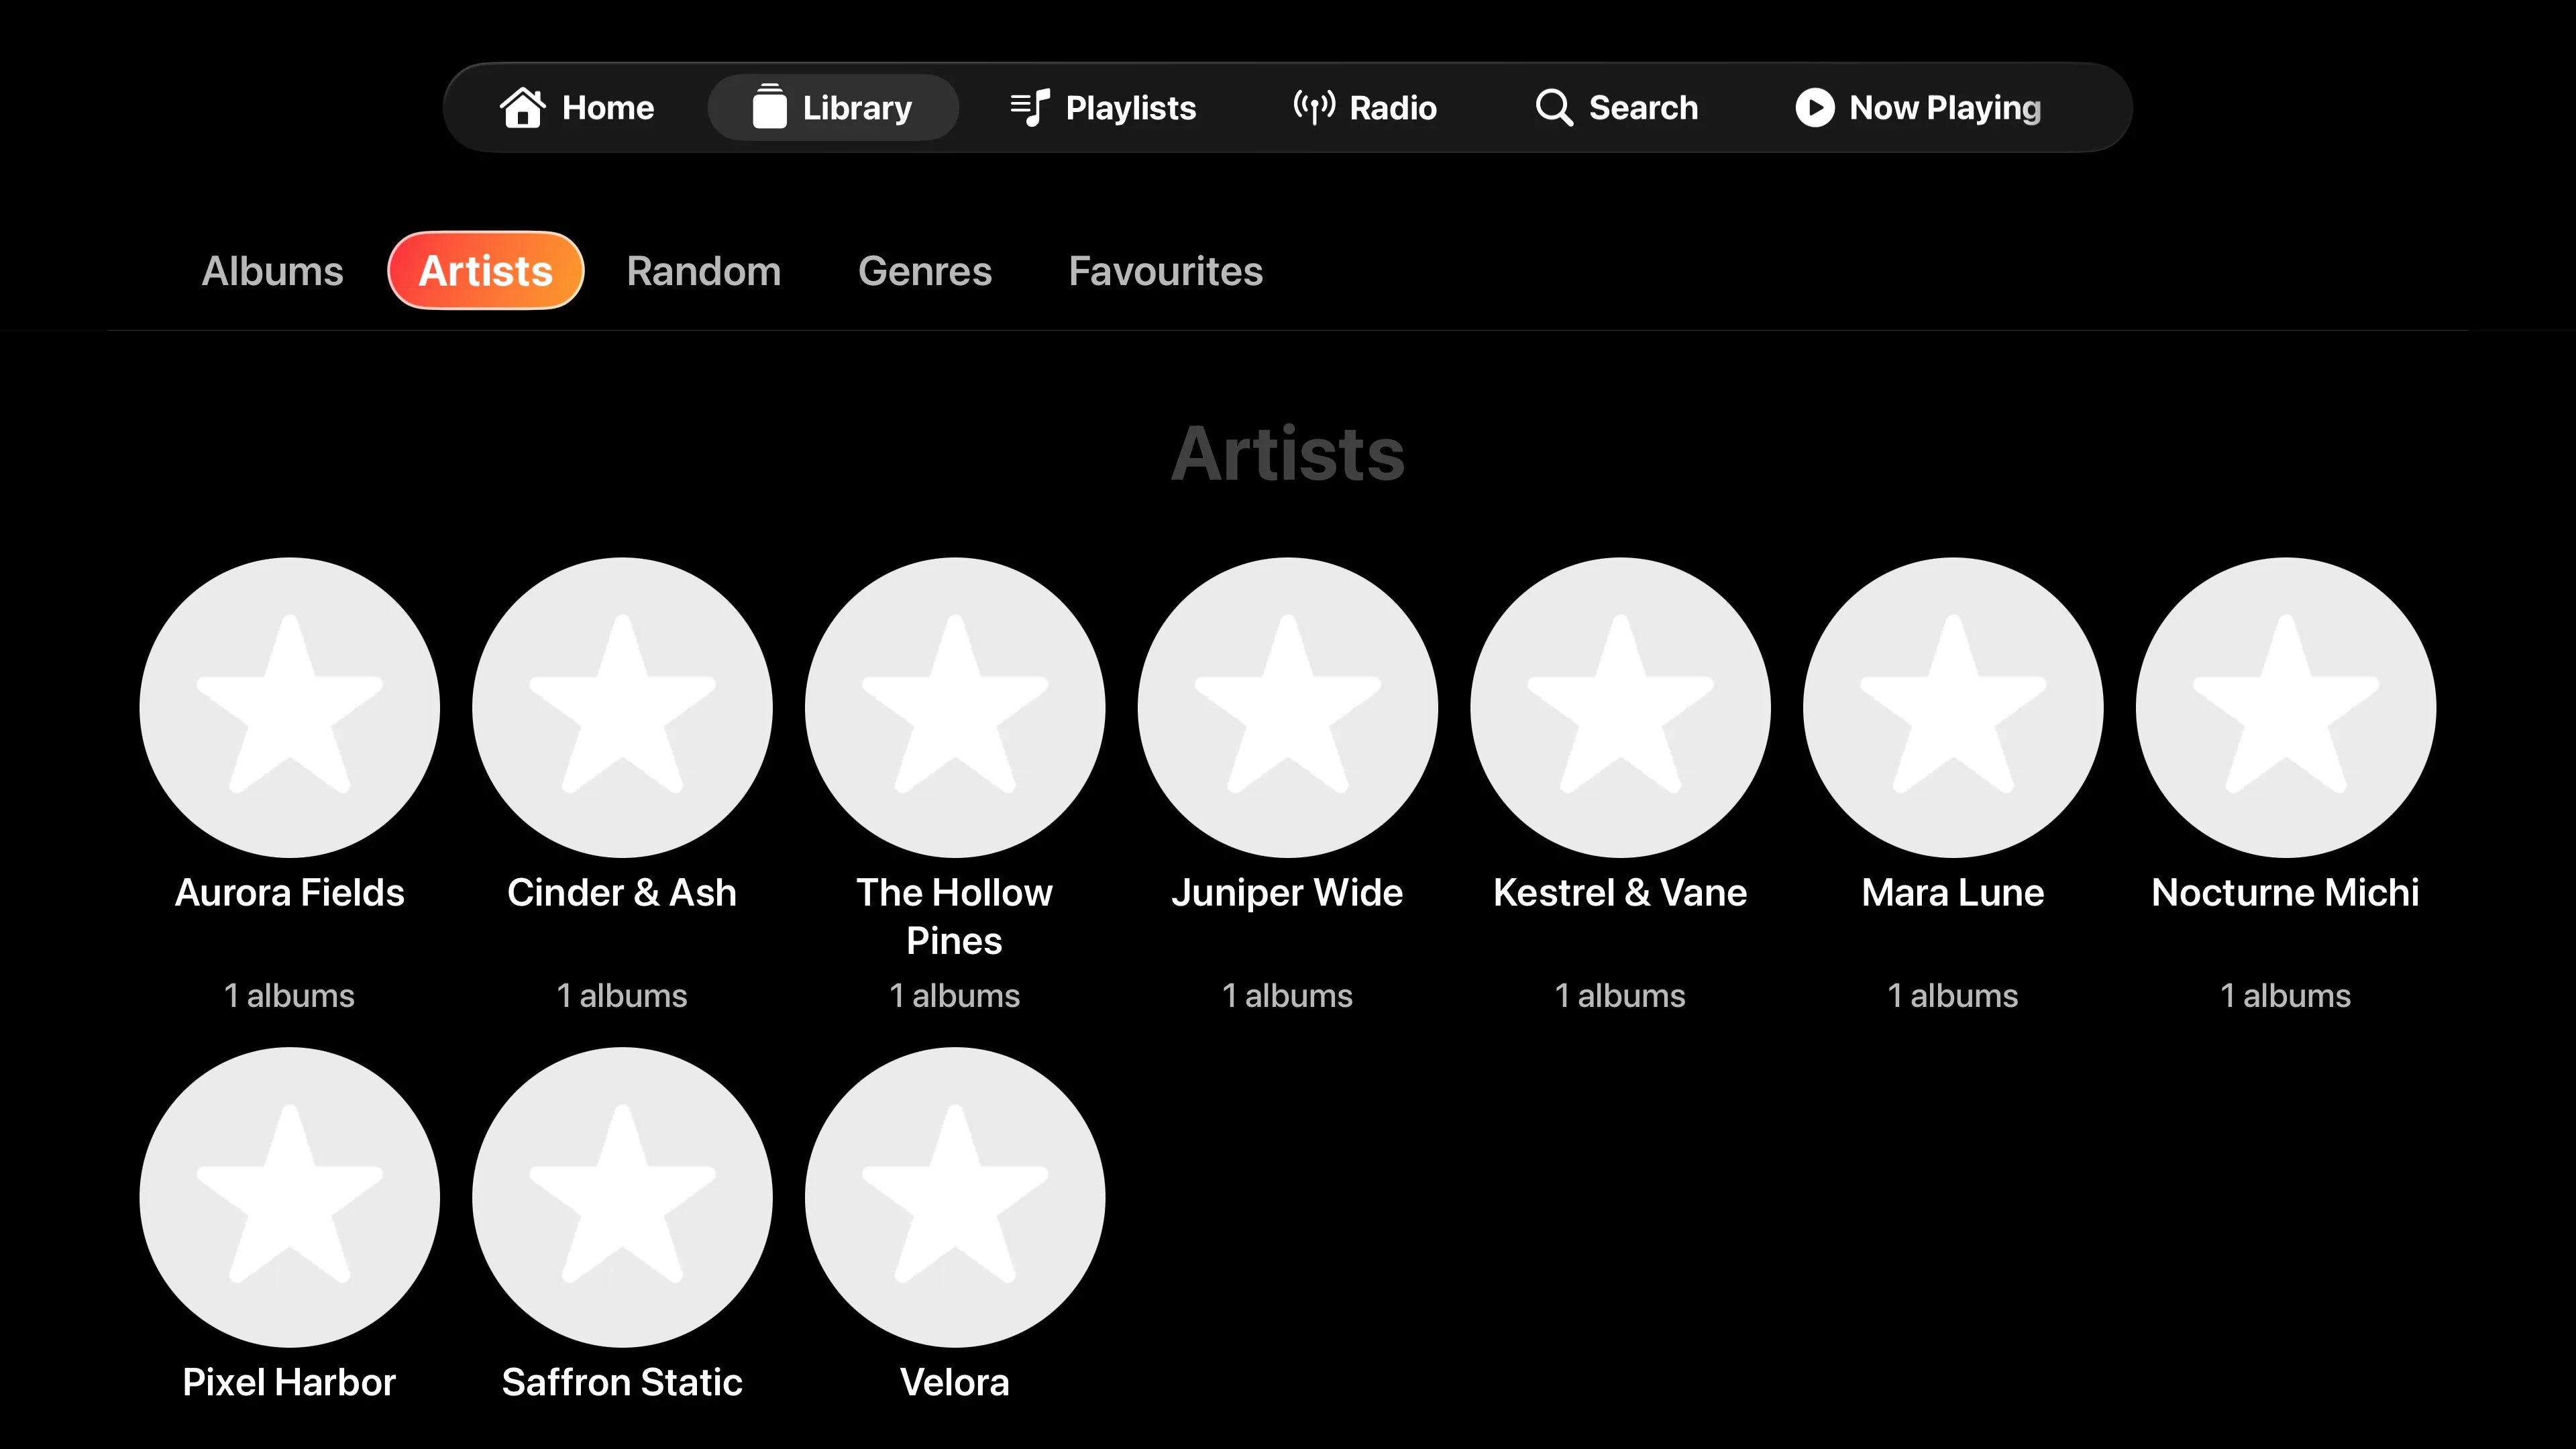
Task: Open Juniper Wide artist avatar
Action: click(1288, 707)
